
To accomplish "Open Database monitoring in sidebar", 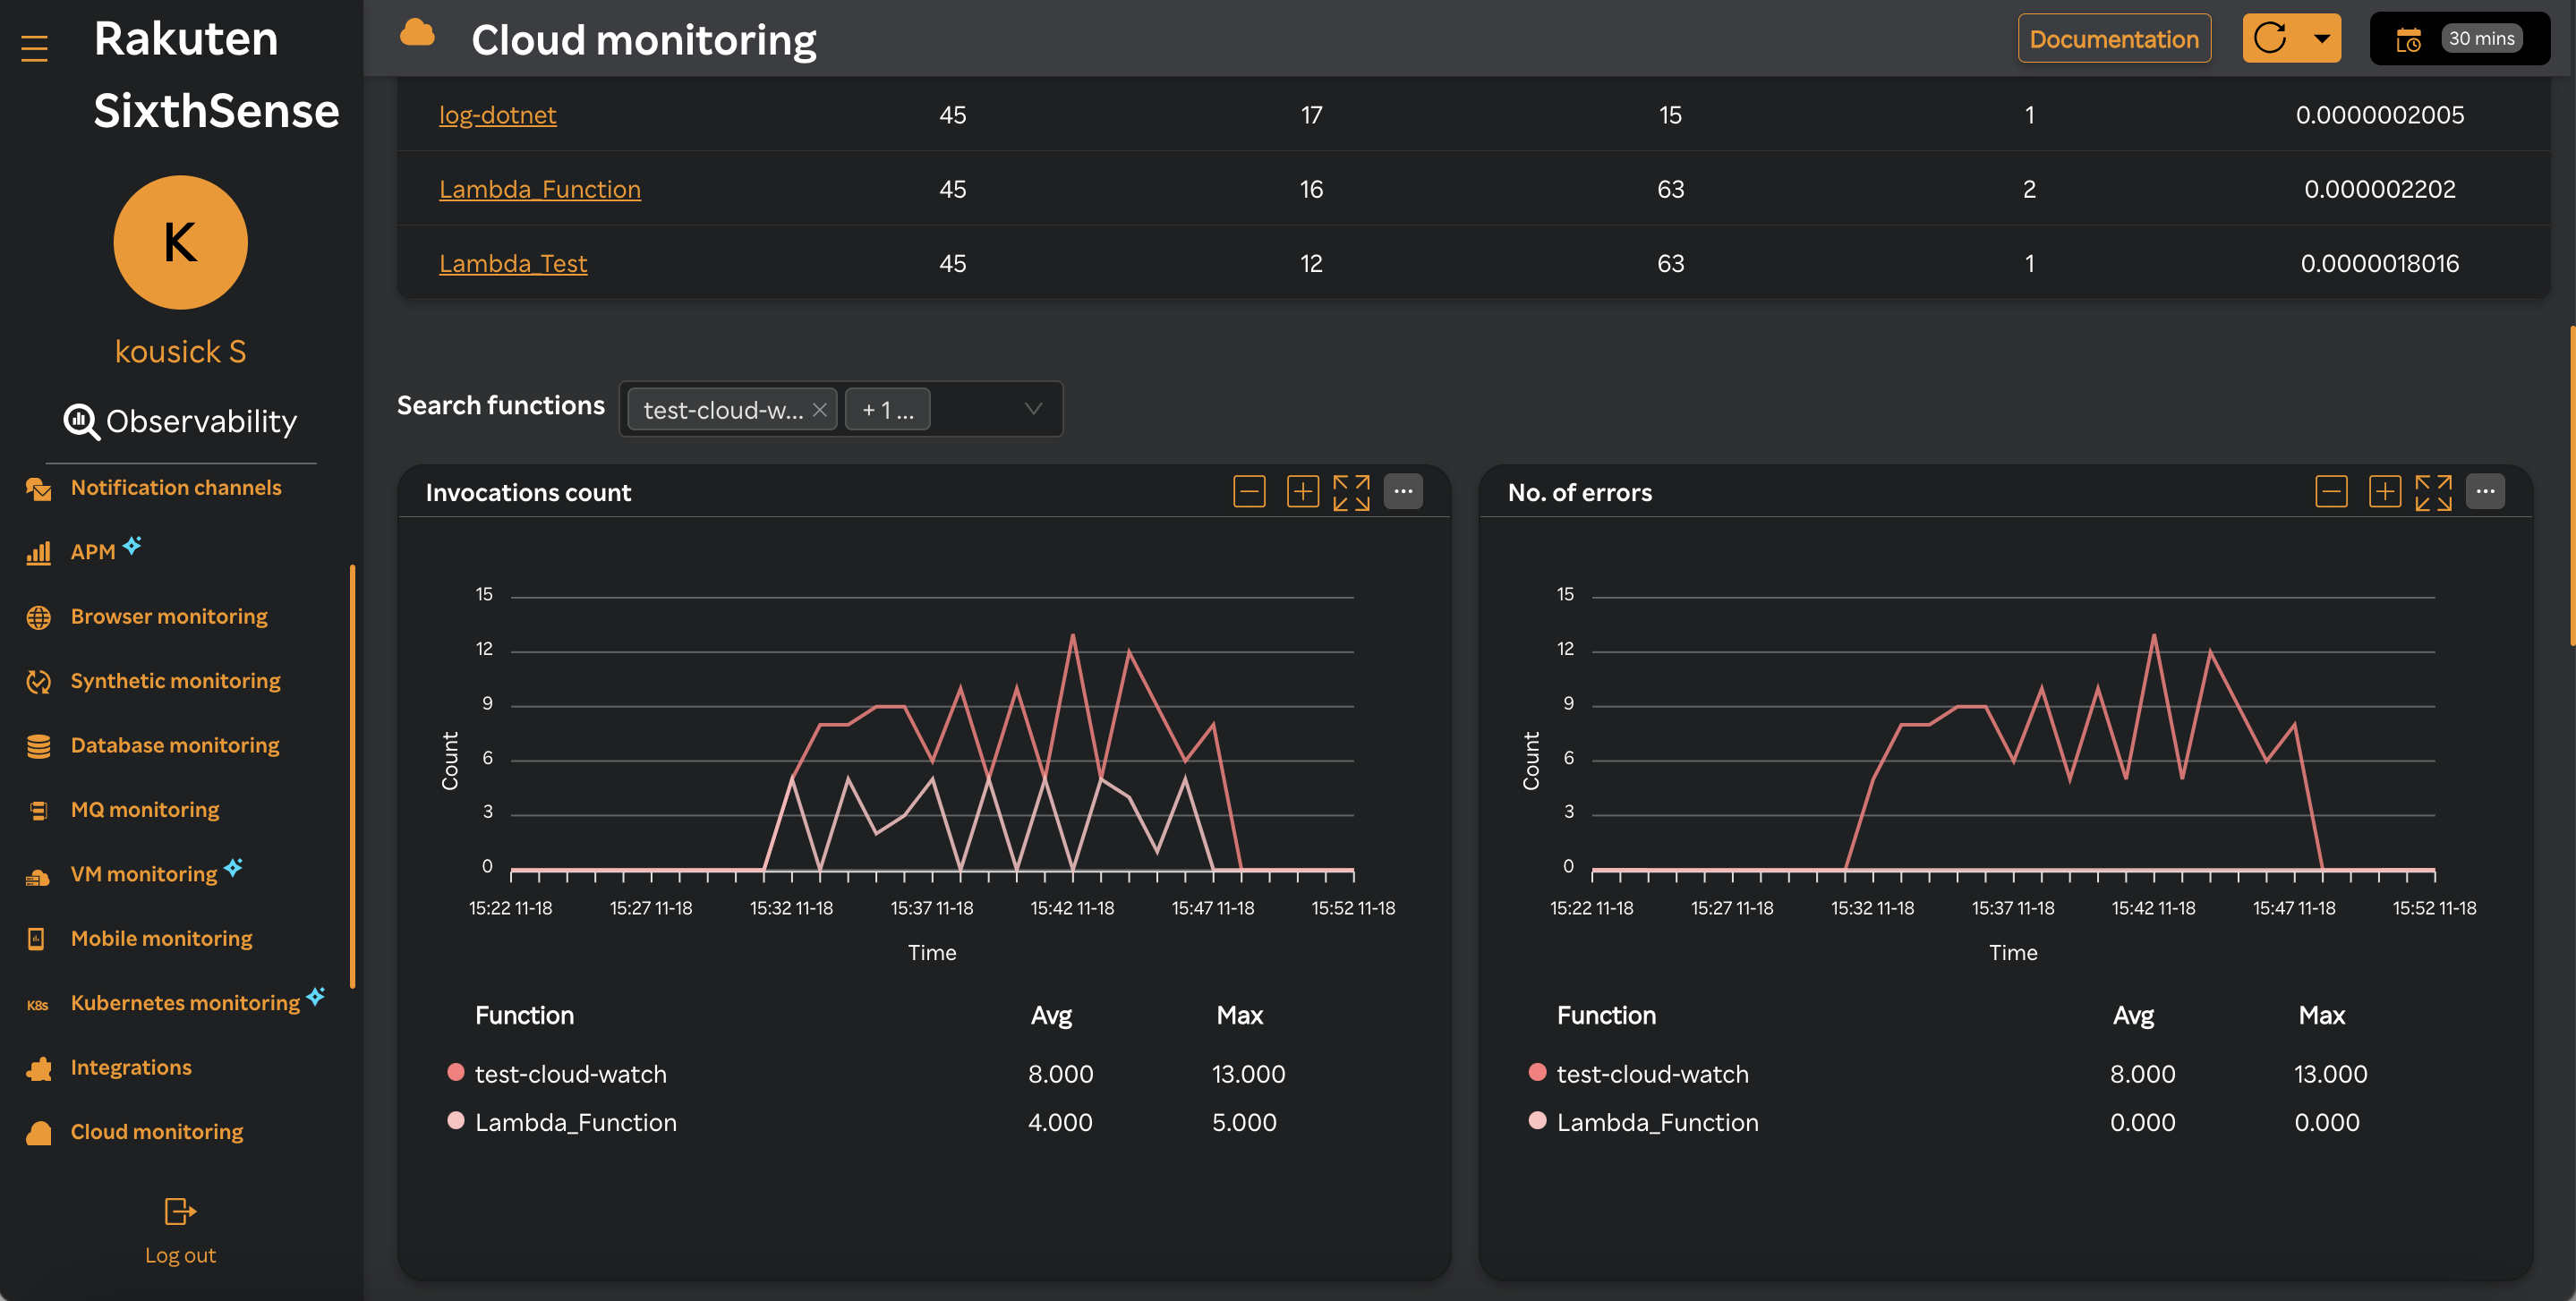I will [175, 745].
